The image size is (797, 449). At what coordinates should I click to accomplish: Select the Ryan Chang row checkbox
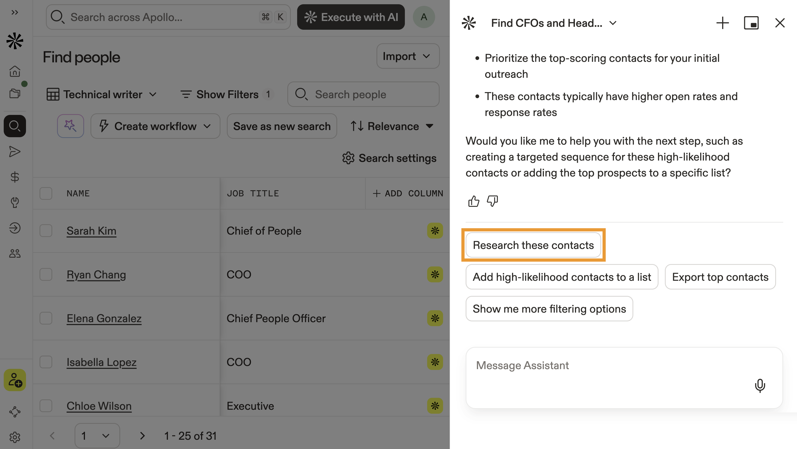click(x=46, y=274)
